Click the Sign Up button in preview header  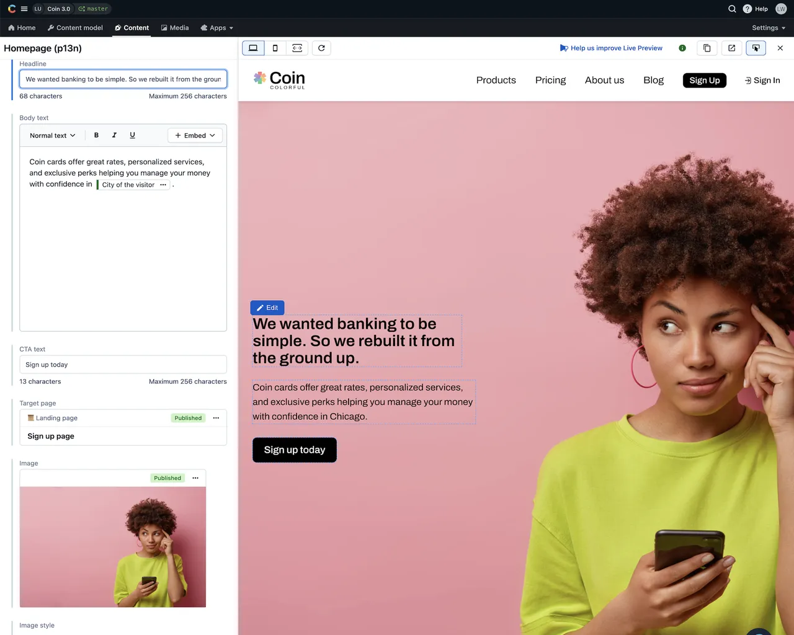705,81
